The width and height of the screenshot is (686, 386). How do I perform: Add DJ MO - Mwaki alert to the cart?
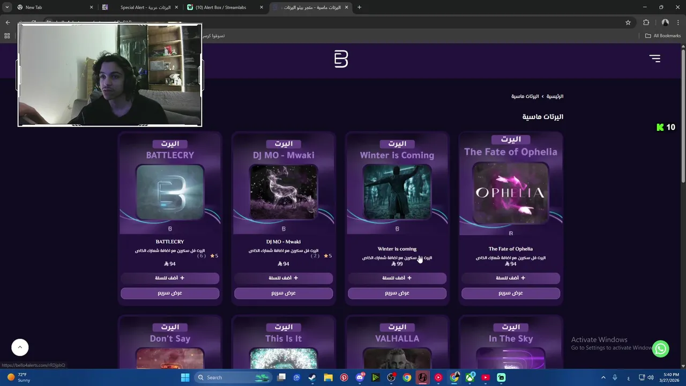(x=284, y=278)
